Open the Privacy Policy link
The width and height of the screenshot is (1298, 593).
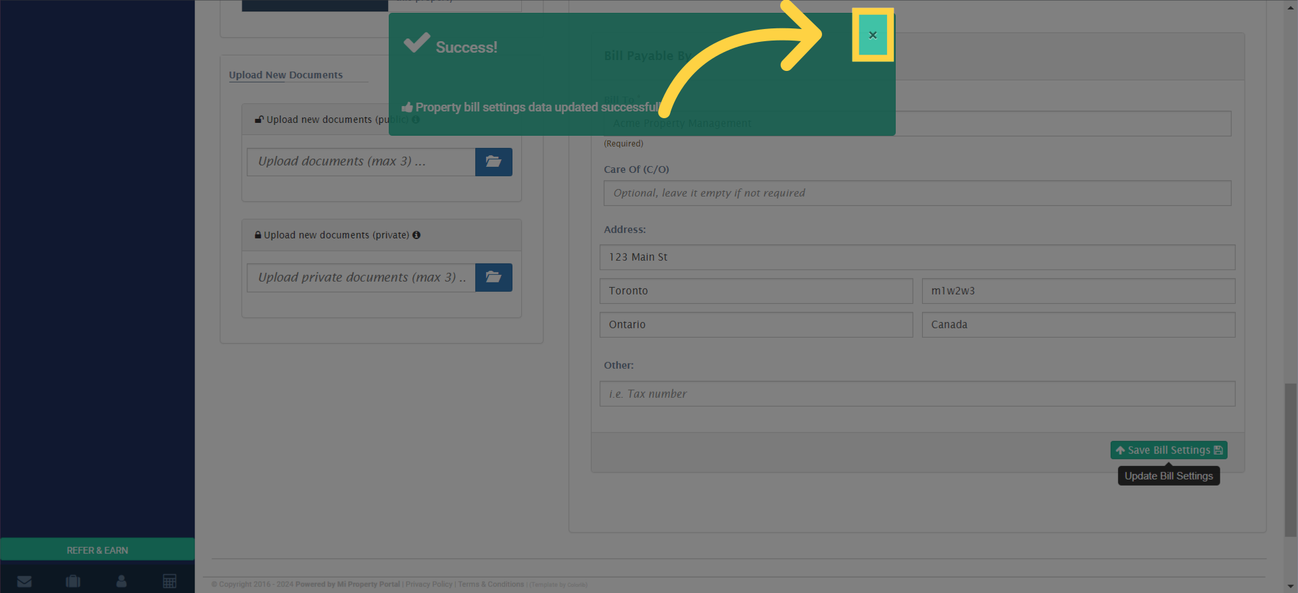point(429,584)
